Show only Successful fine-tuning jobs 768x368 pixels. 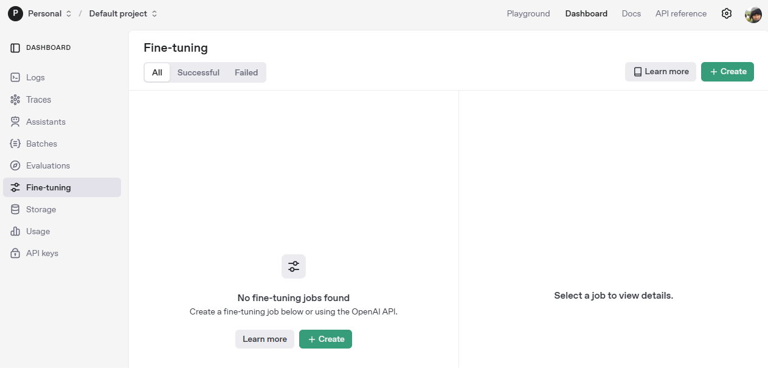198,72
